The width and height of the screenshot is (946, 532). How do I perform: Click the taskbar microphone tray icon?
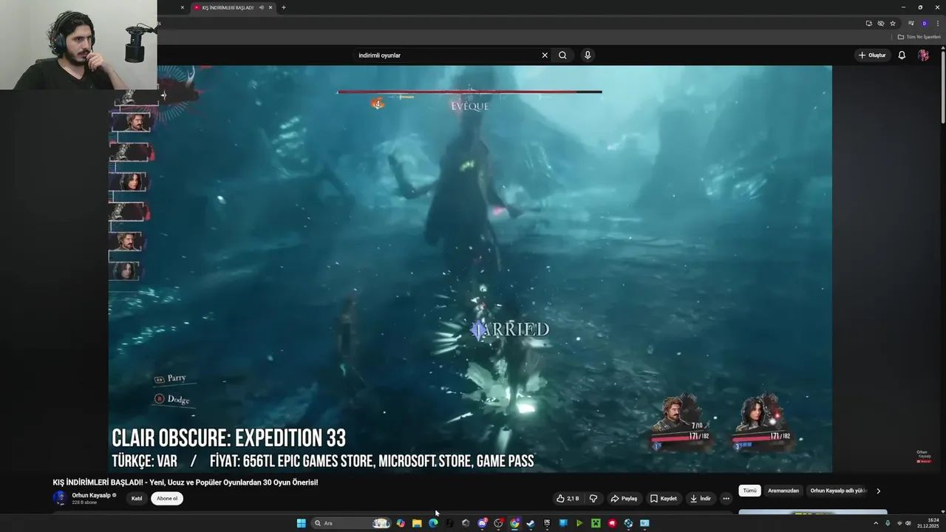tap(888, 523)
